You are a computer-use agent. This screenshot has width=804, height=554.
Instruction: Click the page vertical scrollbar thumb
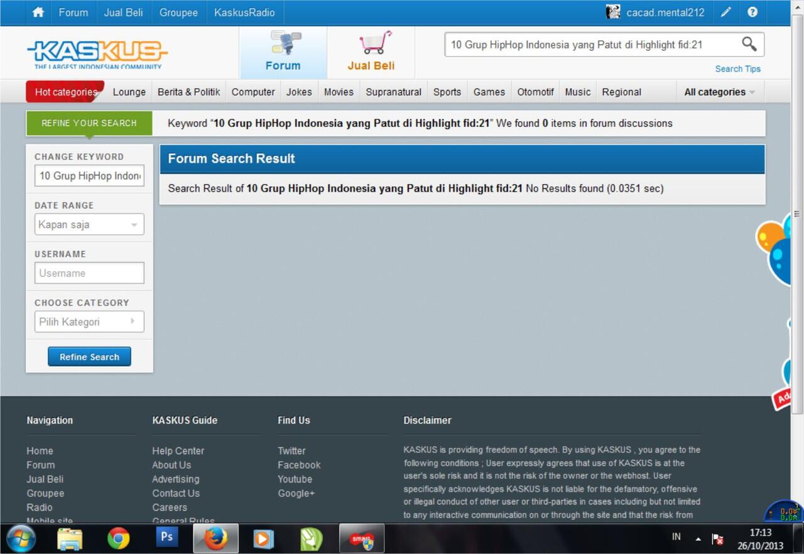(x=797, y=214)
